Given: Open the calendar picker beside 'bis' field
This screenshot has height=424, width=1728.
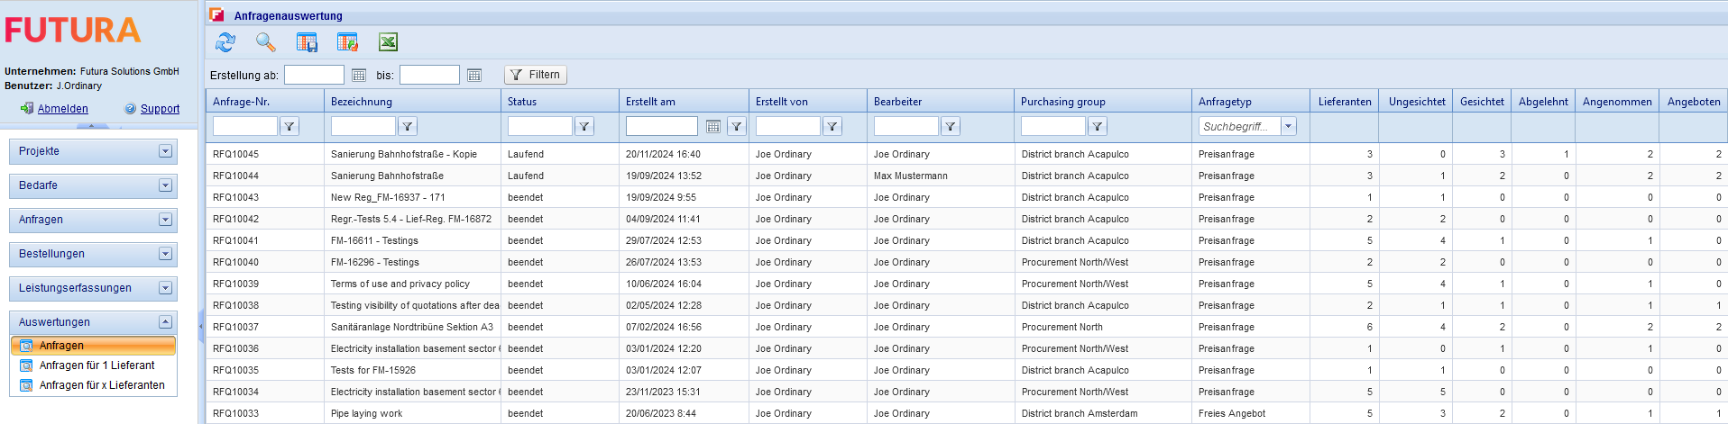Looking at the screenshot, I should [x=474, y=76].
